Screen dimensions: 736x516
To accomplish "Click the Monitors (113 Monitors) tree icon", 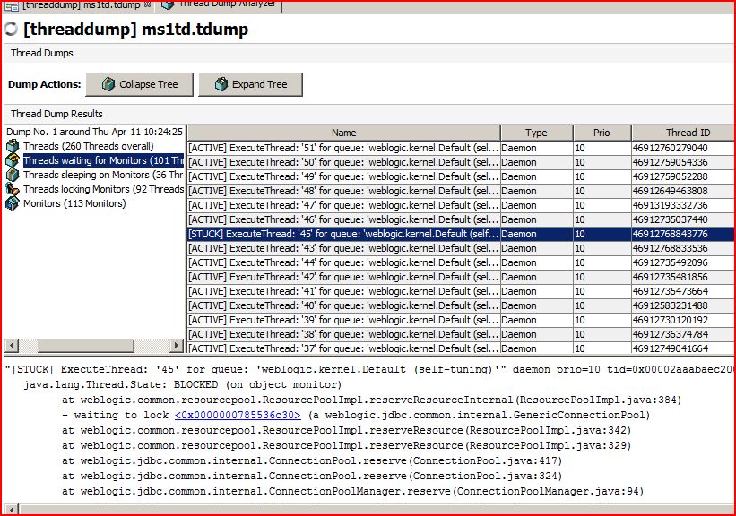I will pos(11,203).
